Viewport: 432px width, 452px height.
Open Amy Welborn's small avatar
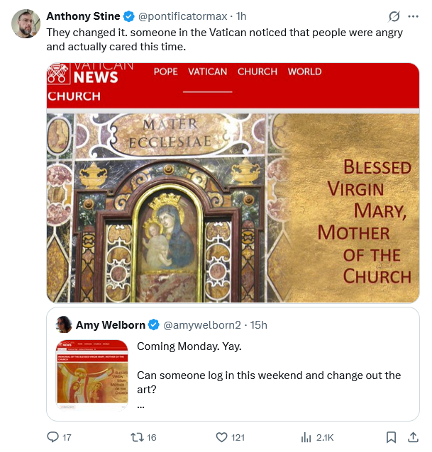click(63, 324)
